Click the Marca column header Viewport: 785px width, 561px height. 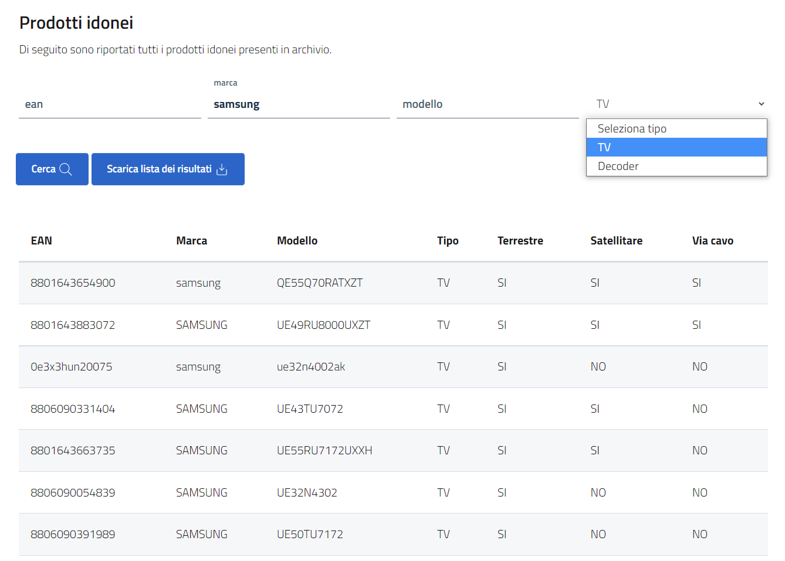191,241
